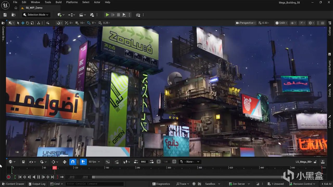Jump to the end of the sequence
The height and width of the screenshot is (187, 333).
tap(53, 177)
